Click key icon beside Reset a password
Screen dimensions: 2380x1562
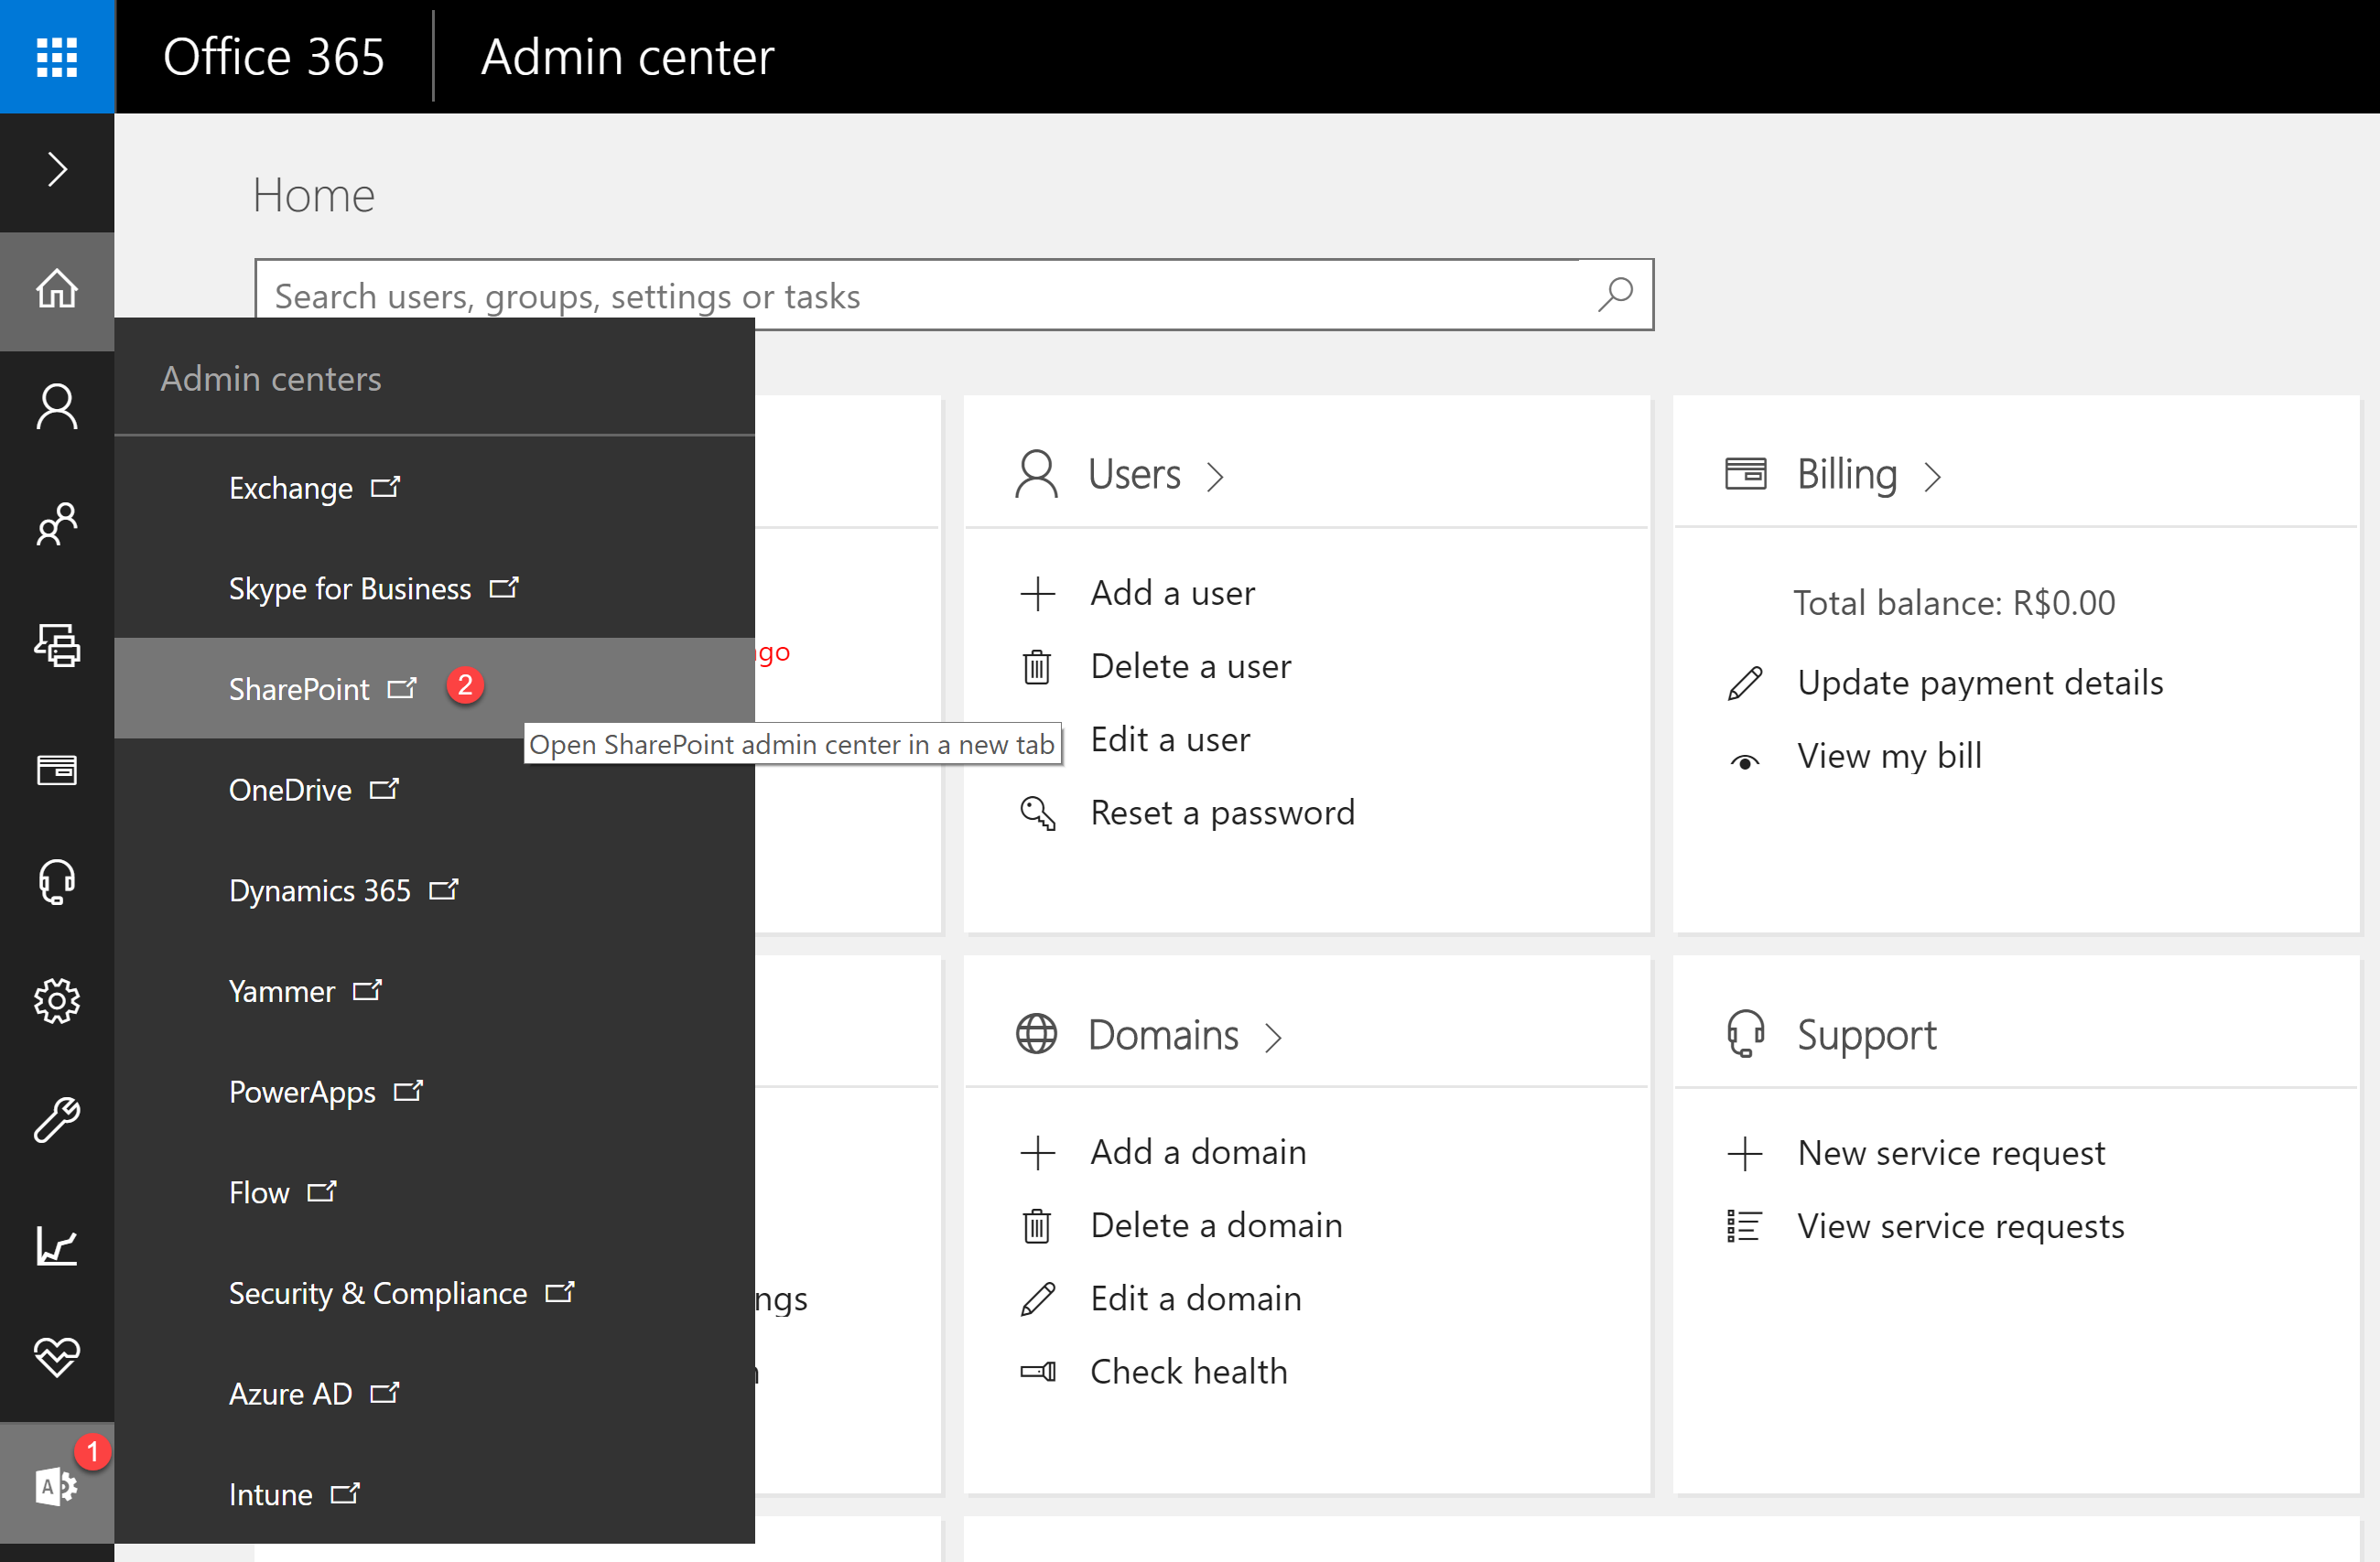click(x=1038, y=813)
